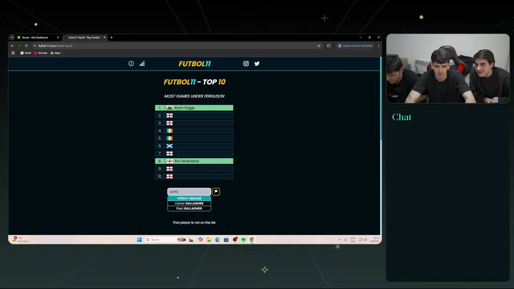Open the taskbar clock and date

375,240
